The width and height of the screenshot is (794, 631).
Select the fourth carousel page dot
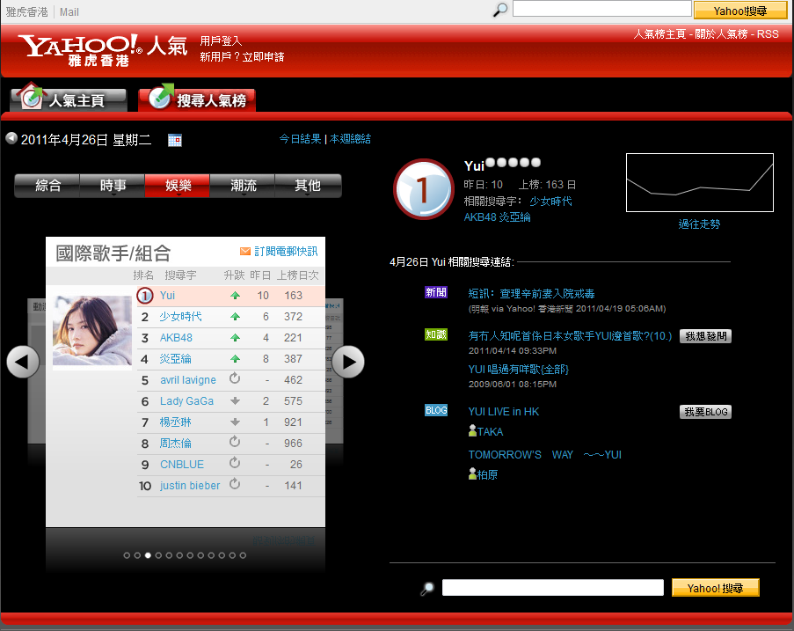click(x=158, y=555)
